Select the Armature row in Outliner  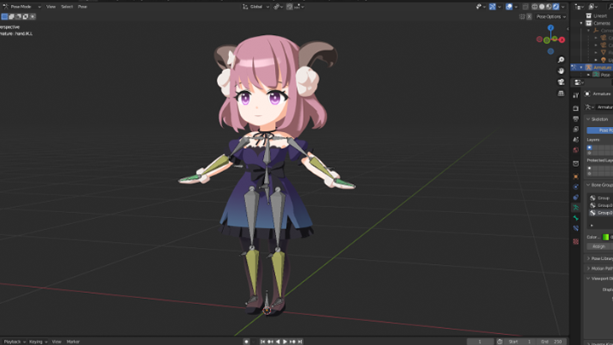pyautogui.click(x=592, y=67)
